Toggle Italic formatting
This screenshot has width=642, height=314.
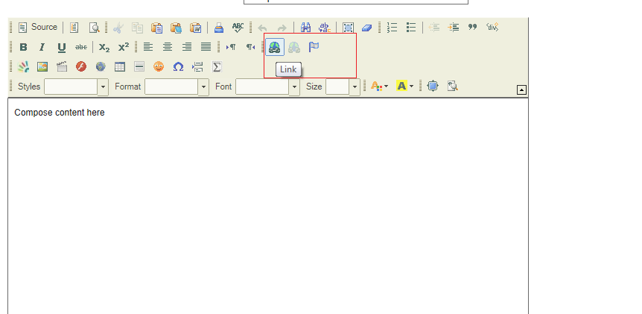point(42,47)
